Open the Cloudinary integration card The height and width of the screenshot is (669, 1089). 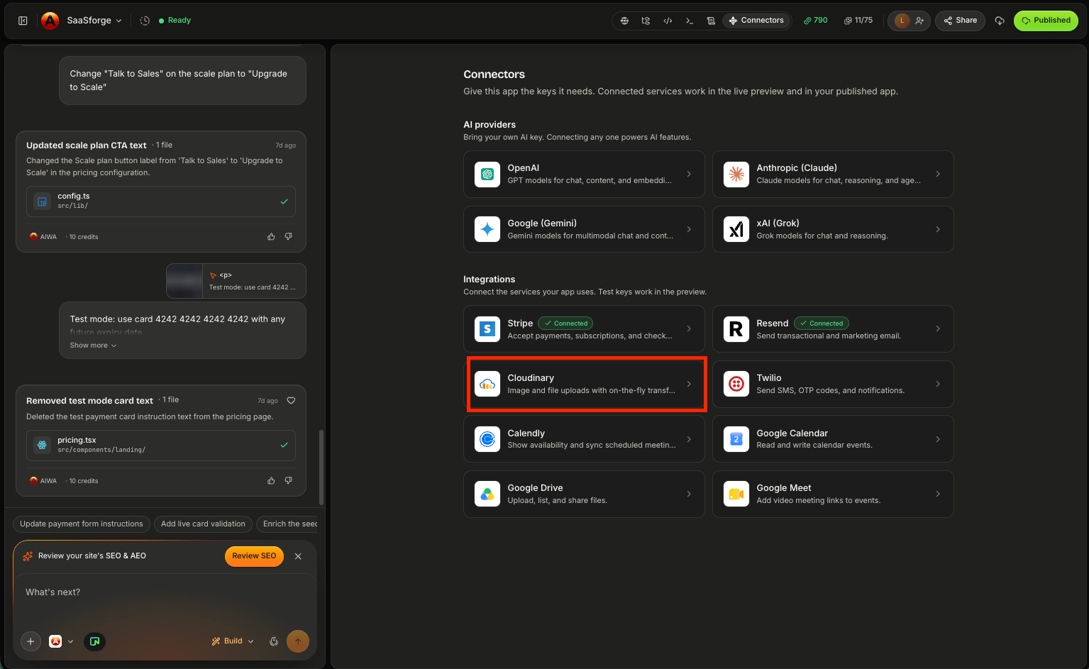[x=584, y=384]
